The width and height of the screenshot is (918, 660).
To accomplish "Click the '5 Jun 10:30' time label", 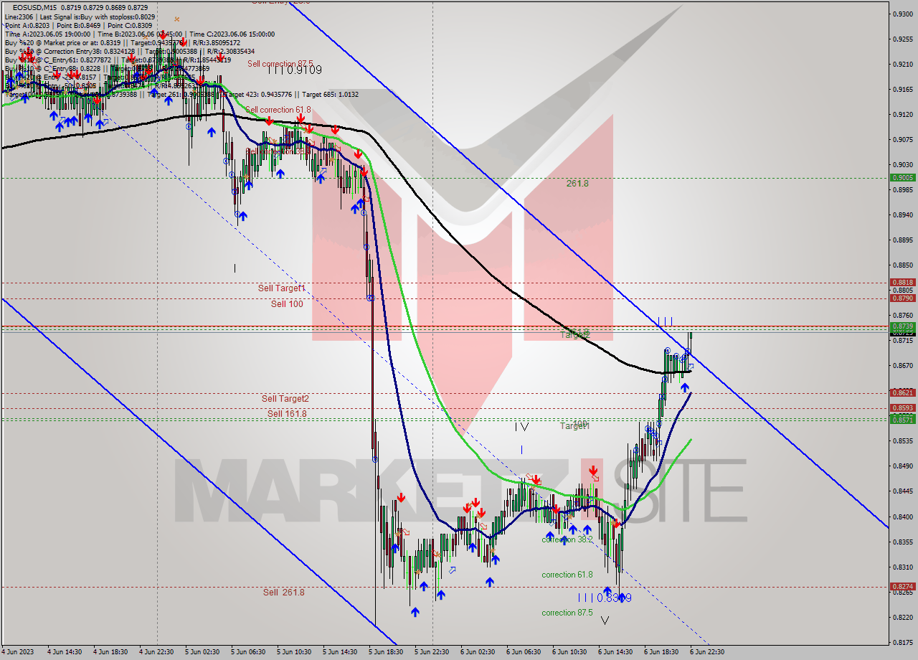I will [x=295, y=652].
